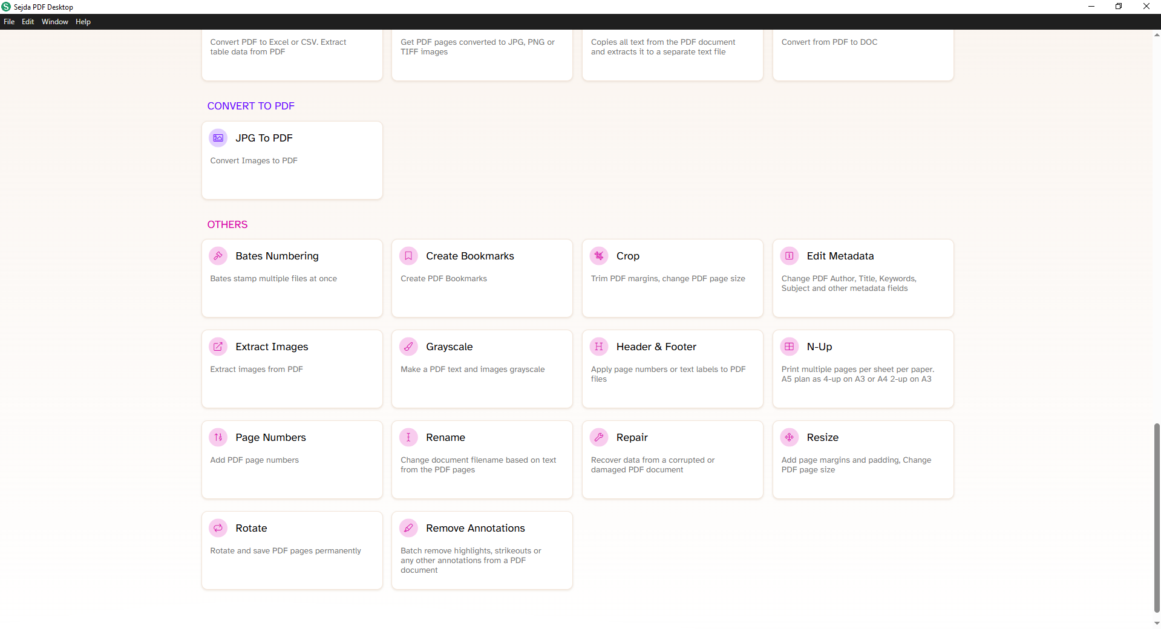Click the CONVERT TO PDF section heading
The height and width of the screenshot is (629, 1161).
(x=250, y=106)
